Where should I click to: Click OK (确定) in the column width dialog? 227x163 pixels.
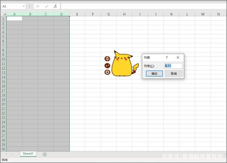tap(154, 73)
